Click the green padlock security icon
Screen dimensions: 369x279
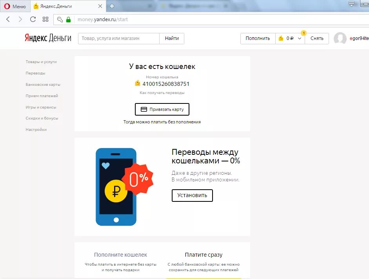pos(69,20)
